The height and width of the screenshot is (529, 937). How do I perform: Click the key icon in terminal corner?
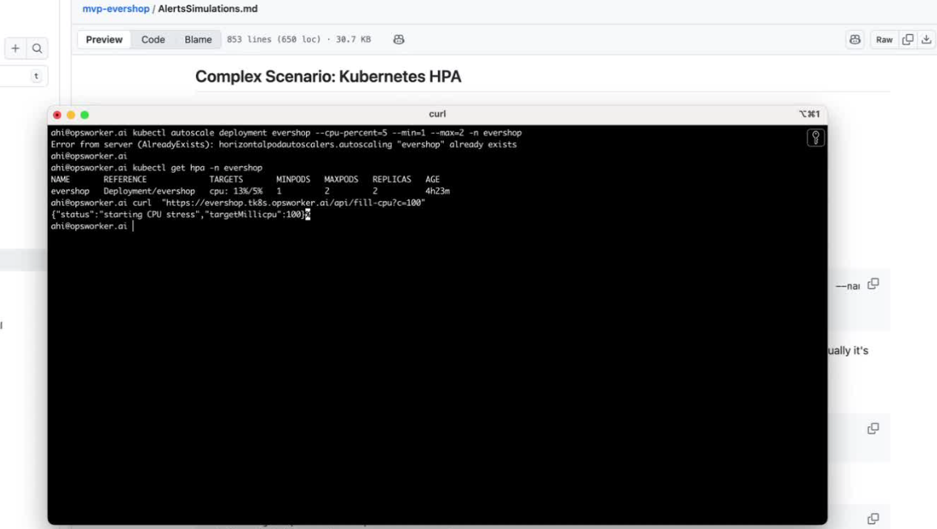816,138
